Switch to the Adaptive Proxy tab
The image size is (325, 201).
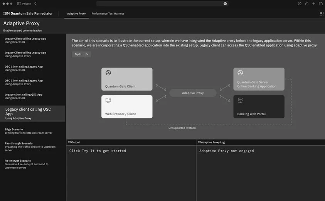click(x=76, y=13)
